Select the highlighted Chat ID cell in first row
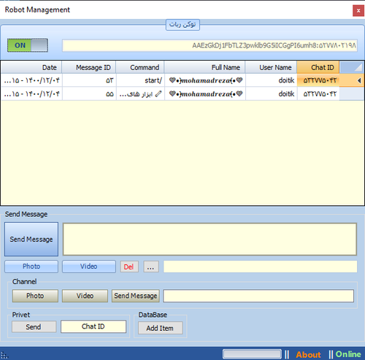 pos(318,80)
